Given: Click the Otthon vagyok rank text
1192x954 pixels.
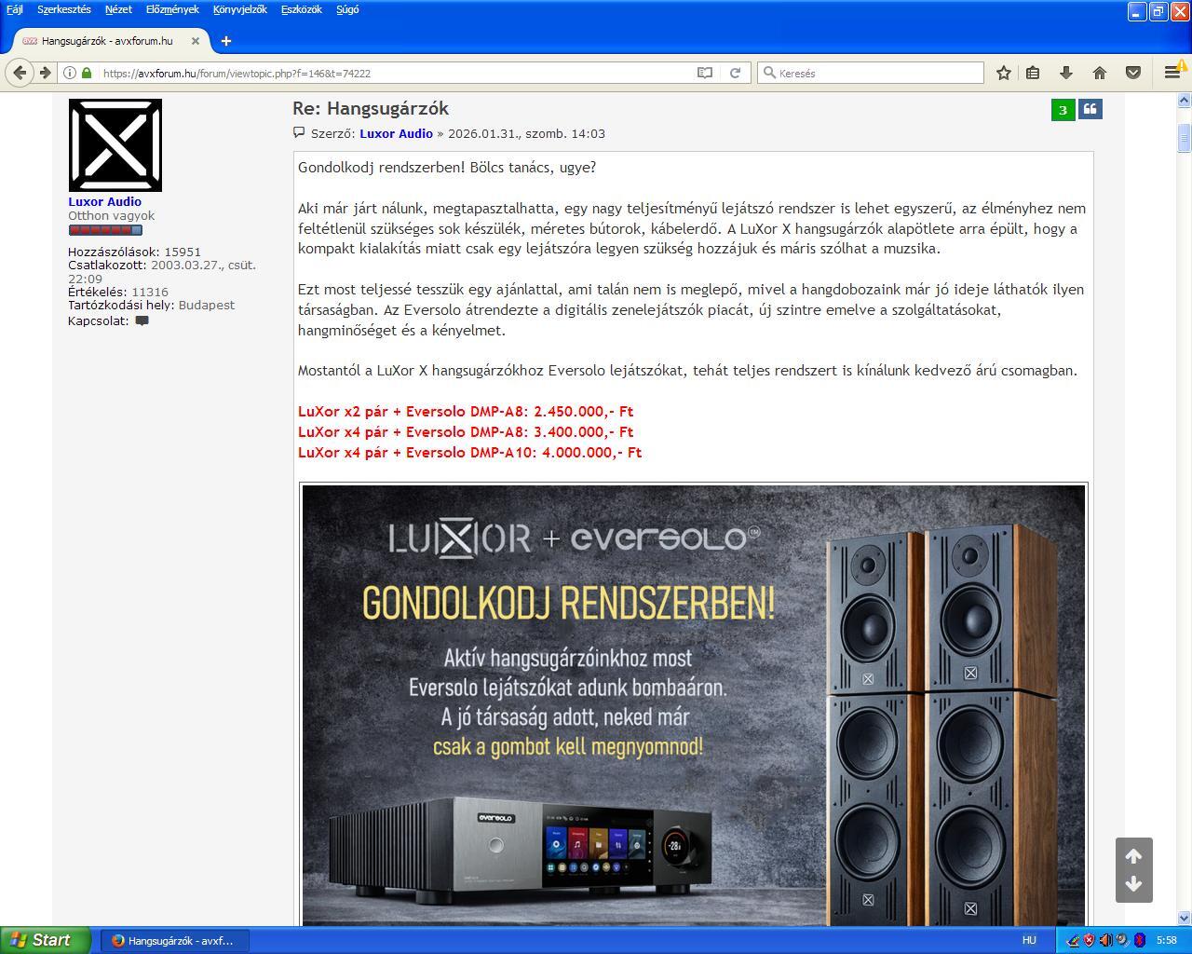Looking at the screenshot, I should (111, 216).
